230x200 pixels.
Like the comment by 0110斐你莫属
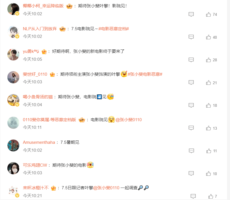click(x=208, y=128)
